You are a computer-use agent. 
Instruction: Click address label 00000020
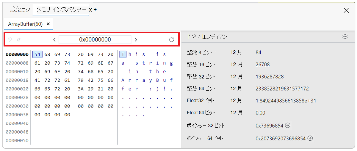[x=17, y=89]
